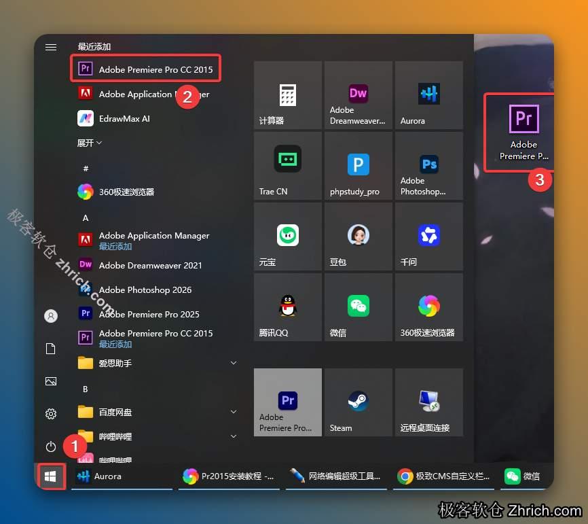Open the 远程桌面连接 tile
The height and width of the screenshot is (524, 588).
(428, 402)
